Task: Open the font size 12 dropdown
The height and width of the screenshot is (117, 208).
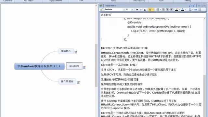Action: pos(132,9)
